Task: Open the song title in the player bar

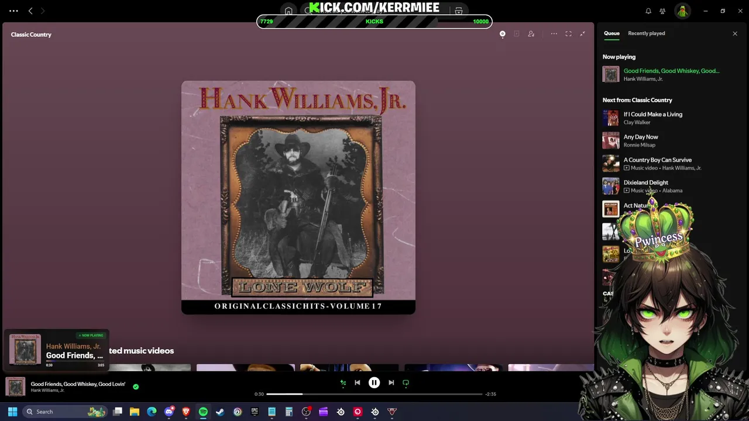Action: pos(78,384)
